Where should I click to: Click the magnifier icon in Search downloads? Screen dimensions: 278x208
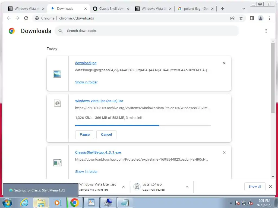coord(61,31)
